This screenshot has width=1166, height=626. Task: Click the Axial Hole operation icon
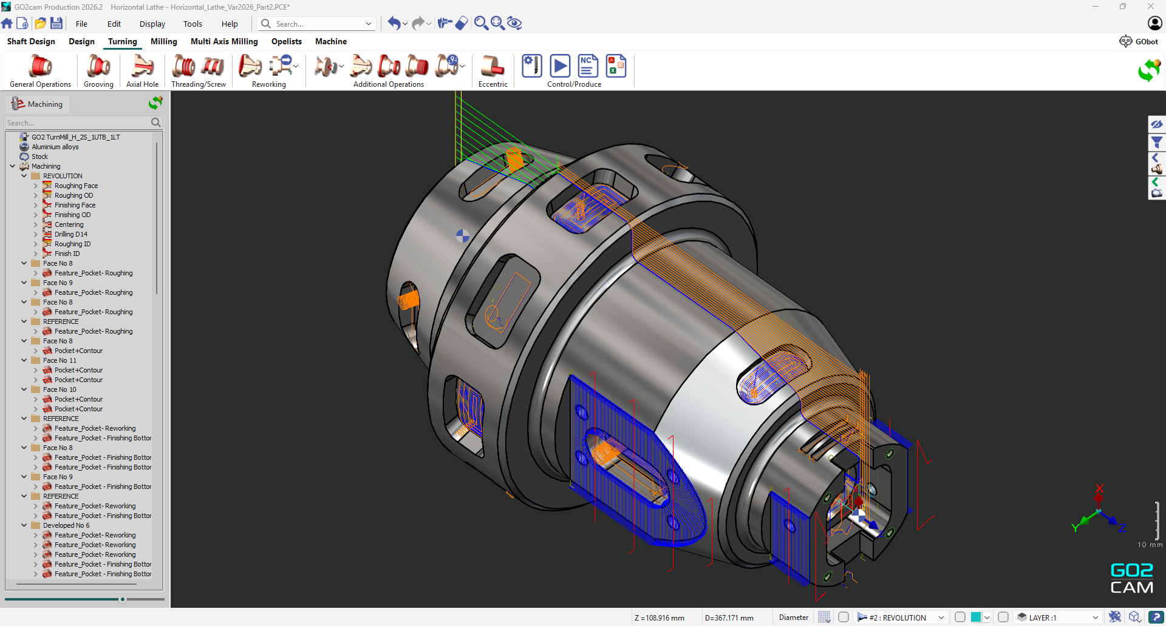(x=142, y=66)
